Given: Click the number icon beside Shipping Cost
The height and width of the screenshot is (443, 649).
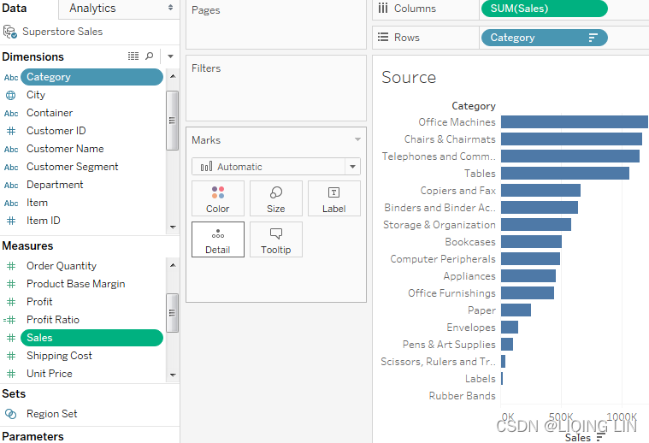Looking at the screenshot, I should pos(11,356).
